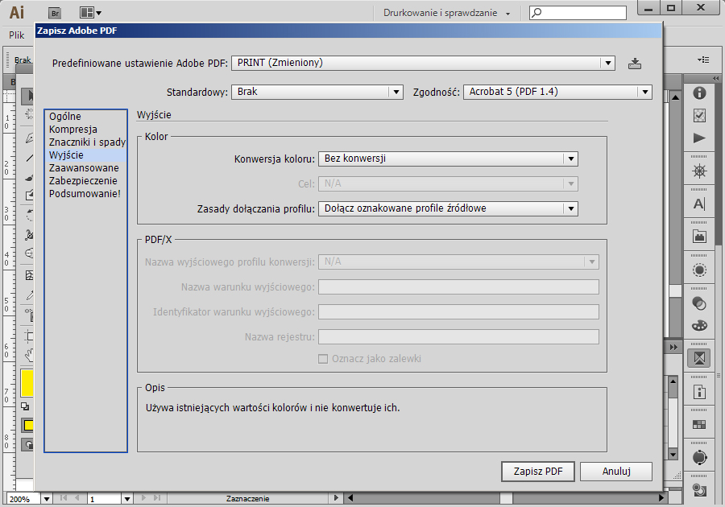Switch to the 'Znaczniki i spady' section
This screenshot has width=725, height=507.
[x=87, y=142]
